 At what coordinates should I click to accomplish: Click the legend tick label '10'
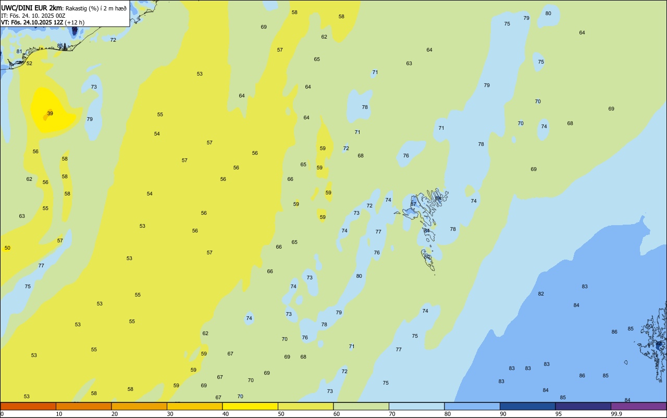coord(59,414)
